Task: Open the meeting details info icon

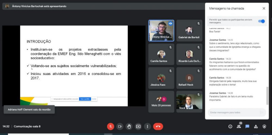Action: (x=230, y=127)
